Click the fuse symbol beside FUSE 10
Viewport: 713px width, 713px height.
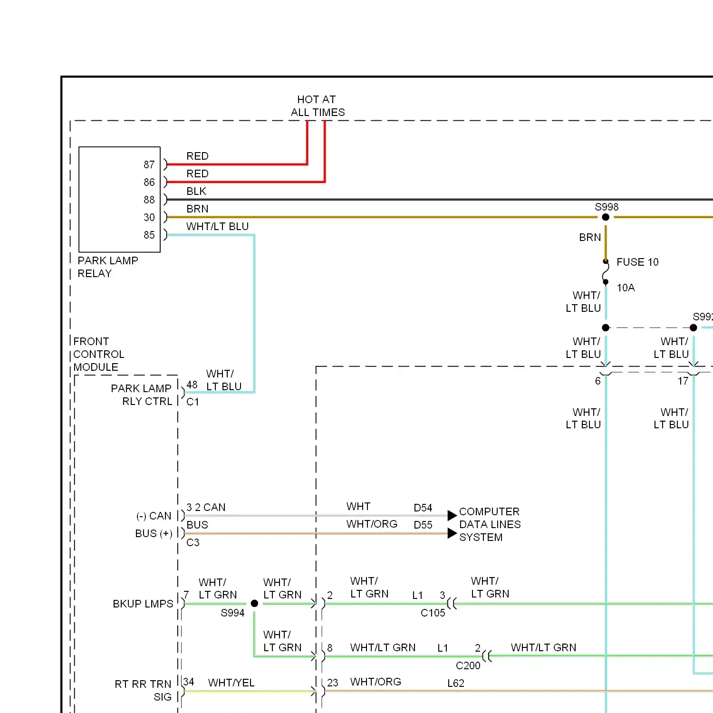pos(606,272)
